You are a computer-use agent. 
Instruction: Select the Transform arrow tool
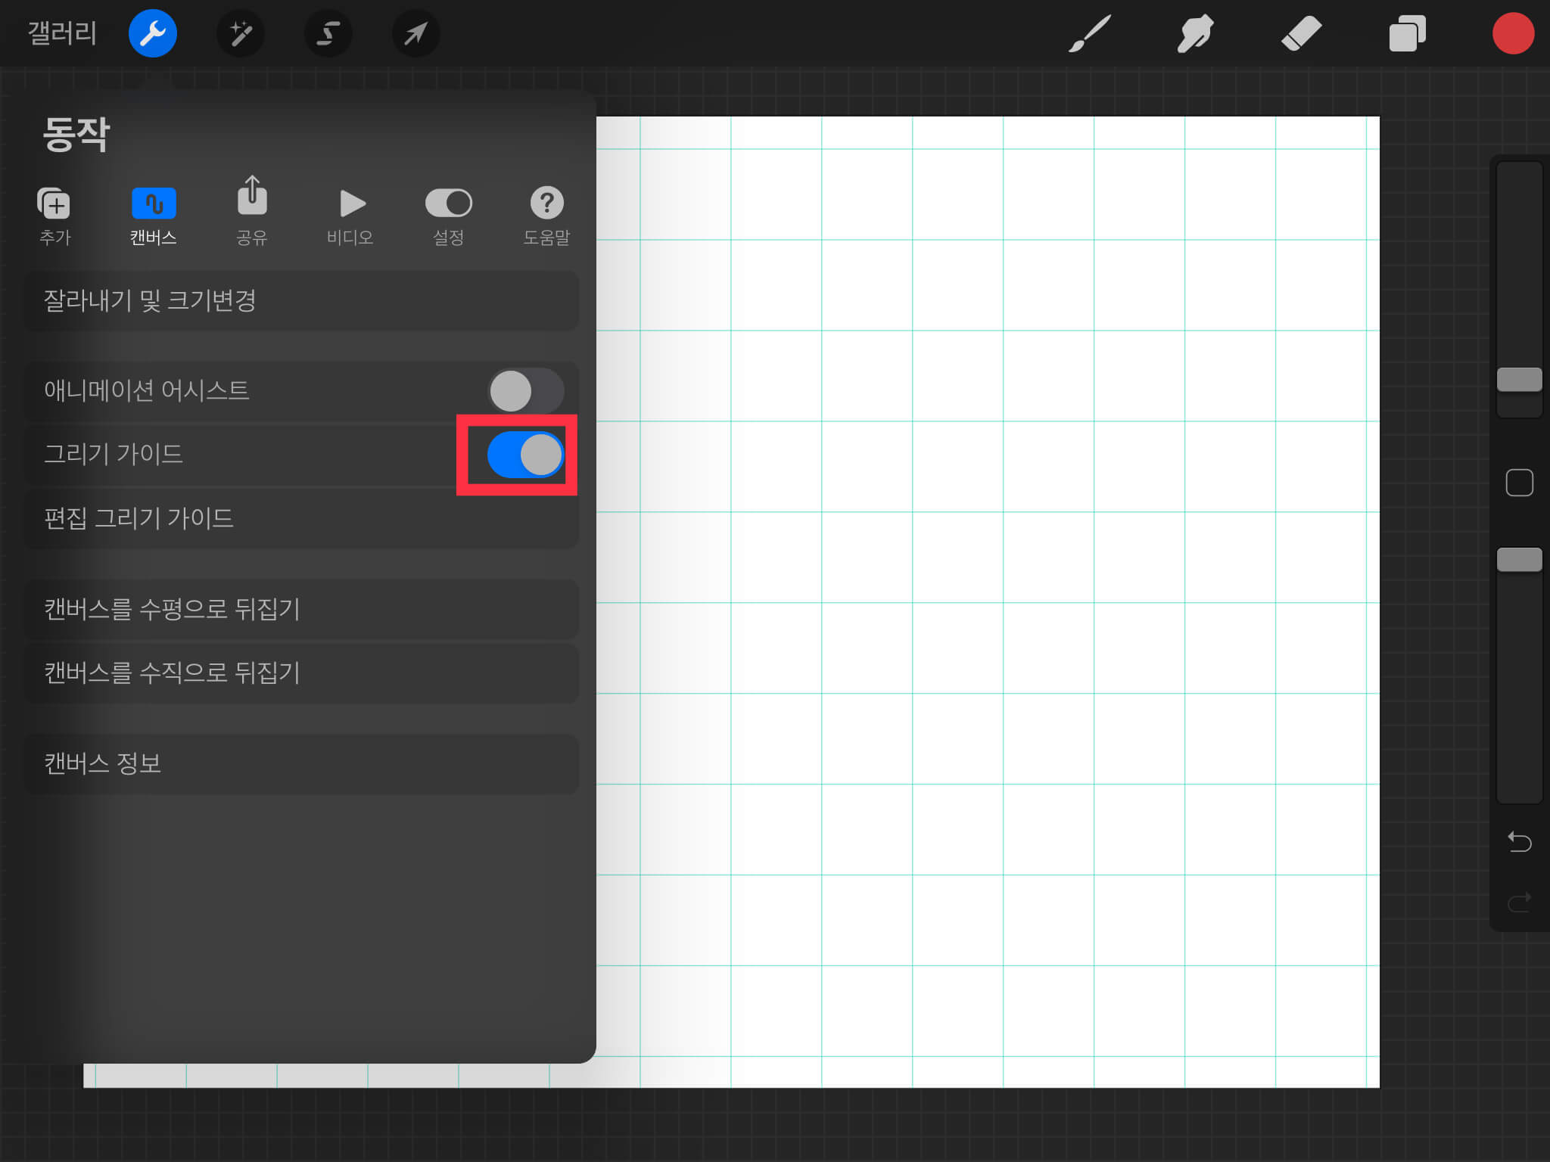(416, 33)
